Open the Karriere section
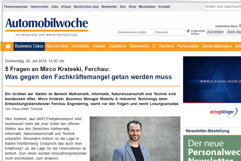This screenshot has height=161, width=241. 167,46
